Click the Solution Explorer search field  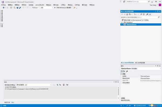139,17
